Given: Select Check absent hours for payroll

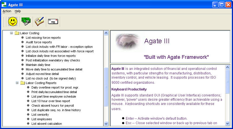Looking at the screenshot, I should 53,106.
